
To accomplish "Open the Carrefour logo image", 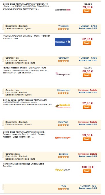I will pyautogui.click(x=63, y=42).
